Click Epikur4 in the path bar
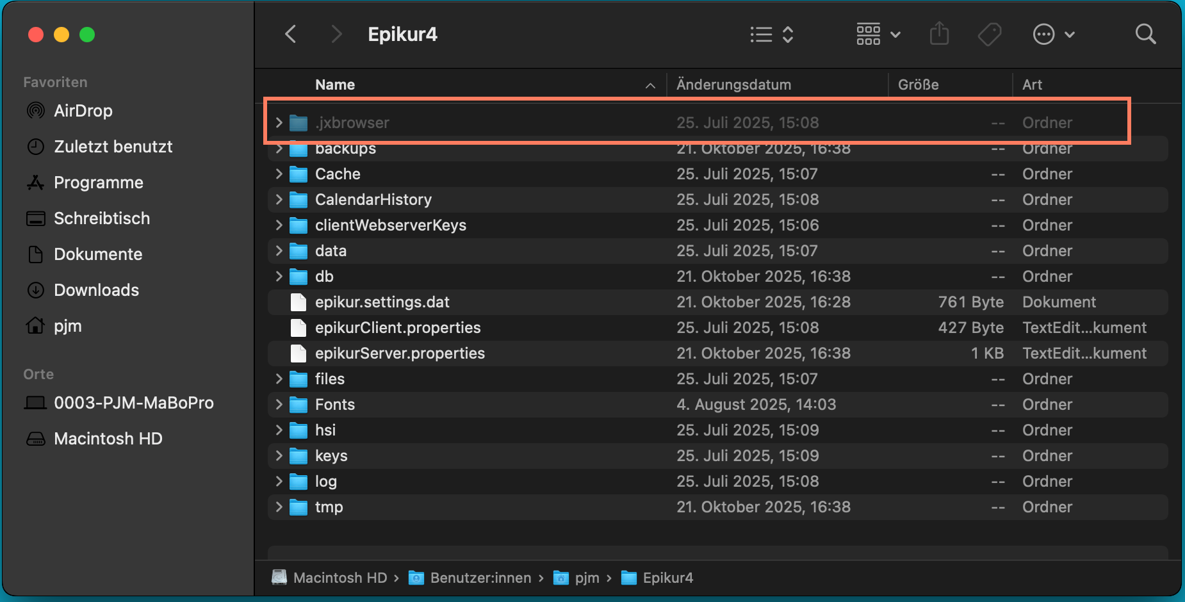The width and height of the screenshot is (1185, 602). (657, 578)
